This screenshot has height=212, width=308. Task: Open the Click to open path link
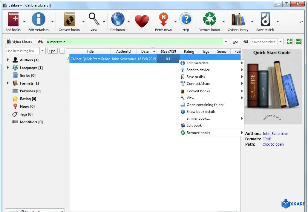(x=273, y=144)
